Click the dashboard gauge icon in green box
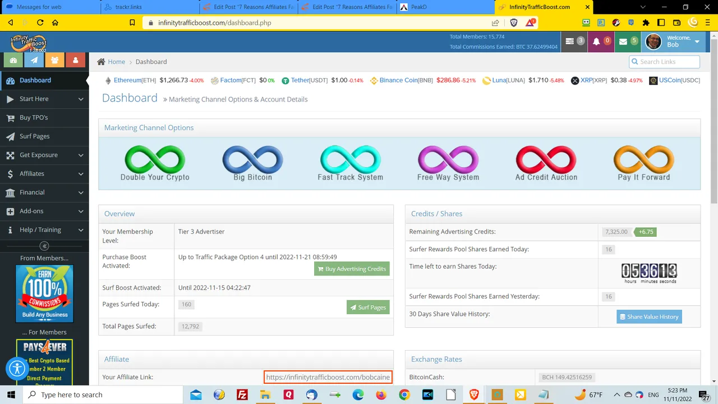This screenshot has width=718, height=404. pyautogui.click(x=13, y=60)
